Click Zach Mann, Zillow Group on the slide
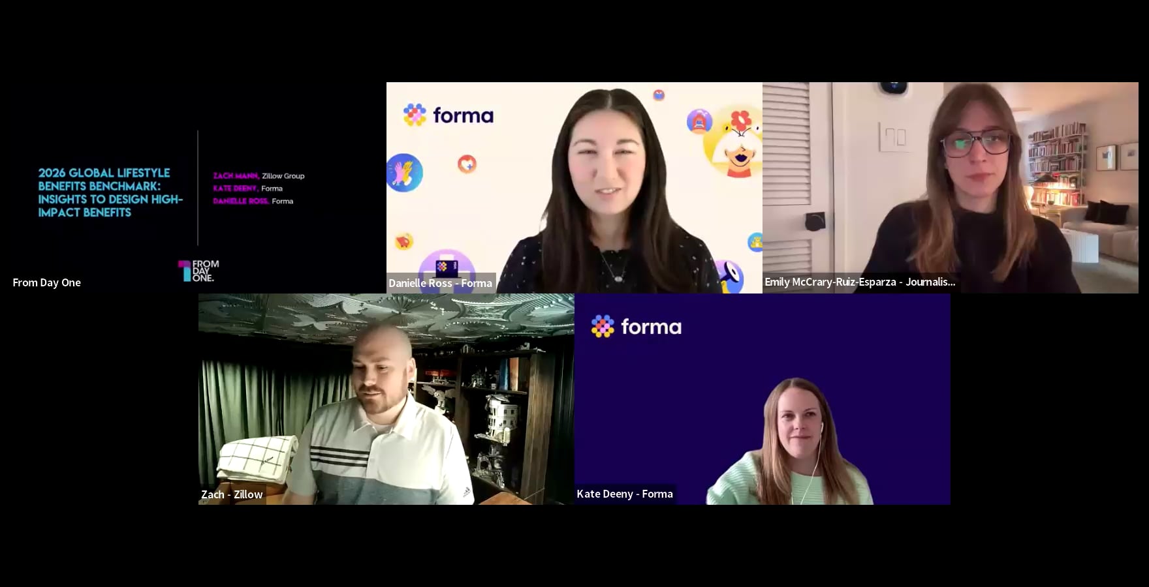 coord(259,176)
